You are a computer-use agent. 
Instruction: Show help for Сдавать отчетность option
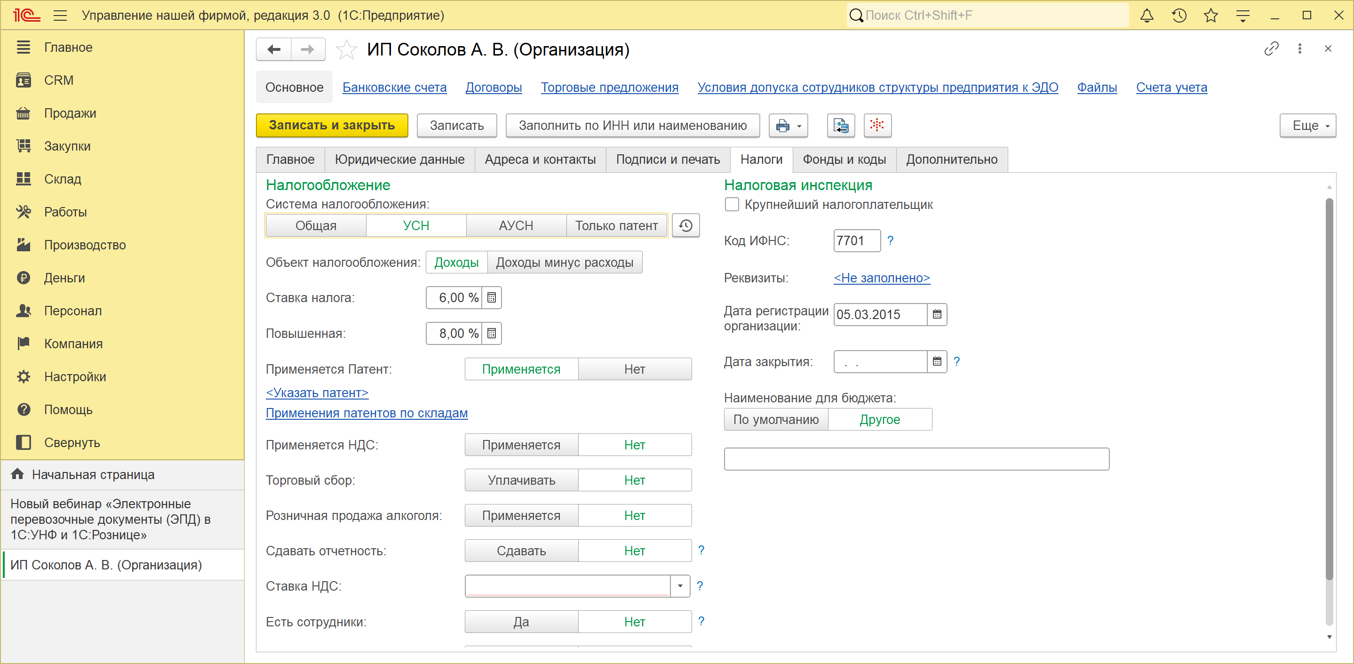[x=701, y=551]
